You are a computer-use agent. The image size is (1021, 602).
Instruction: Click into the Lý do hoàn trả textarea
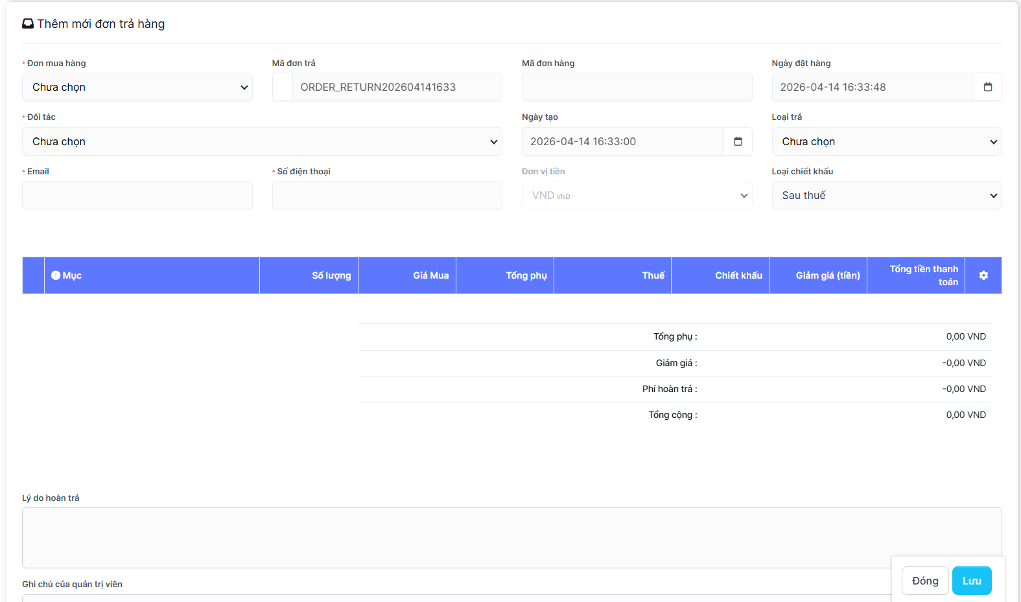pyautogui.click(x=454, y=537)
